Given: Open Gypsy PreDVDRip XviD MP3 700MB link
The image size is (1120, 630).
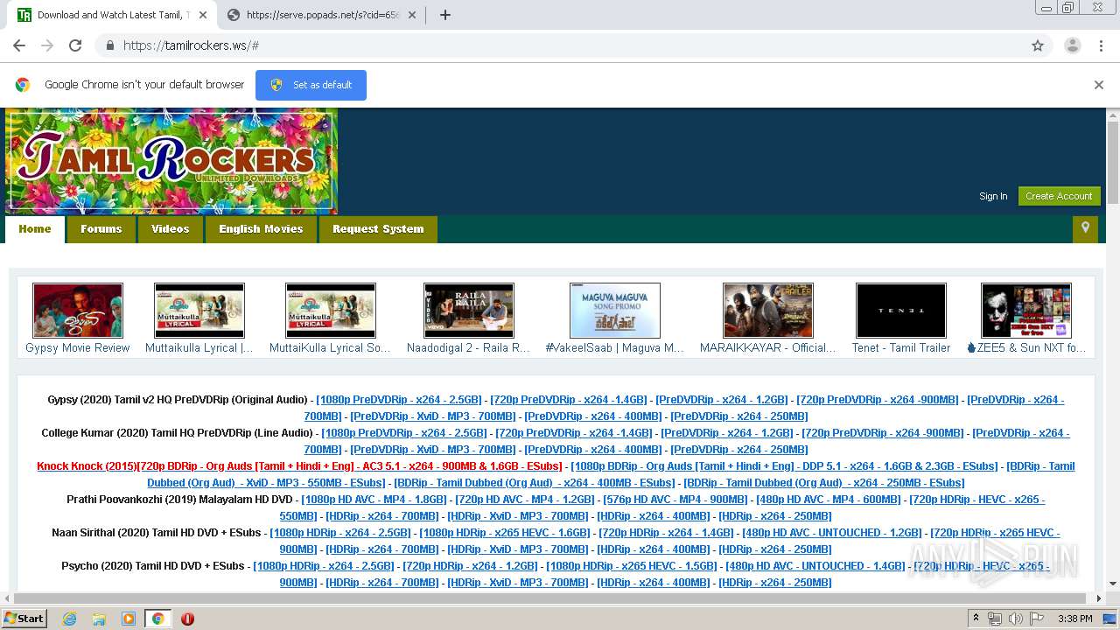Looking at the screenshot, I should pyautogui.click(x=433, y=416).
